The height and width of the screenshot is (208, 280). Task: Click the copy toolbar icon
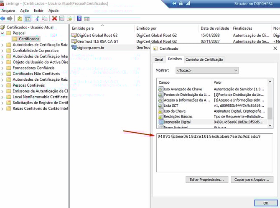[45, 18]
